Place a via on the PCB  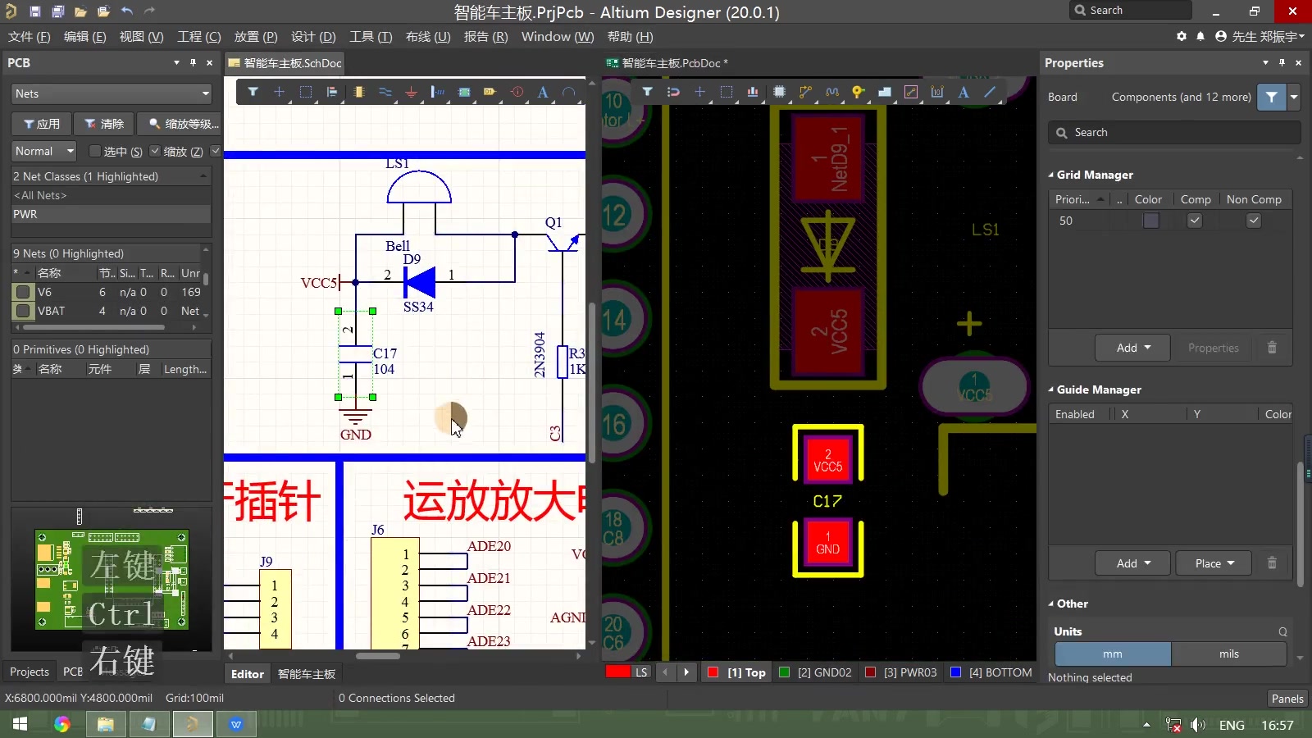[859, 92]
